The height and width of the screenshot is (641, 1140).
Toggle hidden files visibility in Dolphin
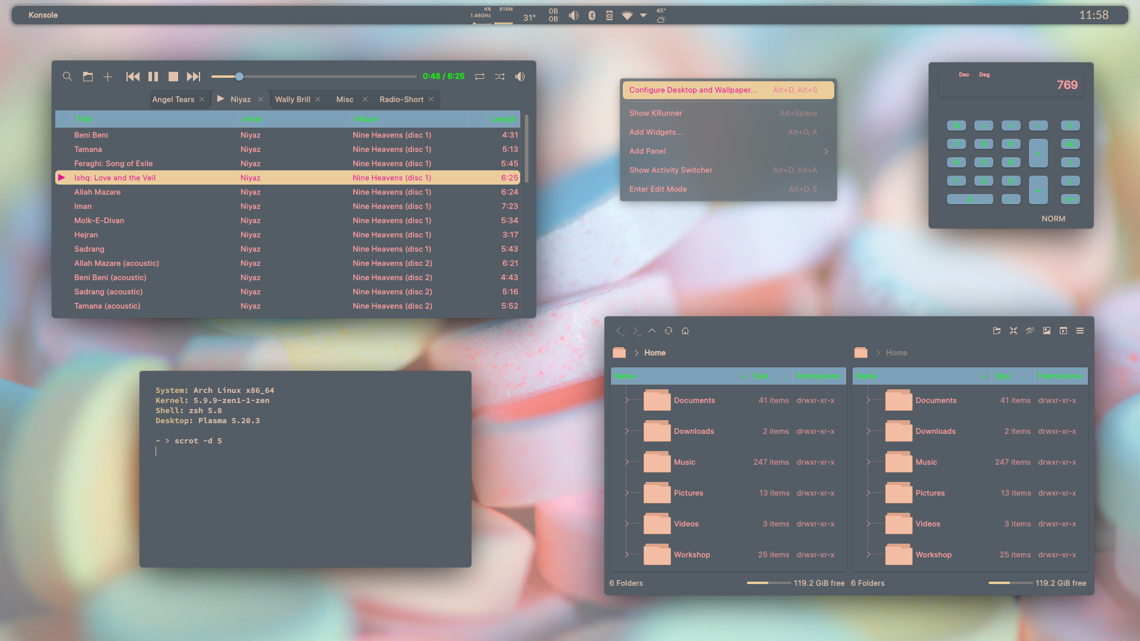click(x=1030, y=331)
